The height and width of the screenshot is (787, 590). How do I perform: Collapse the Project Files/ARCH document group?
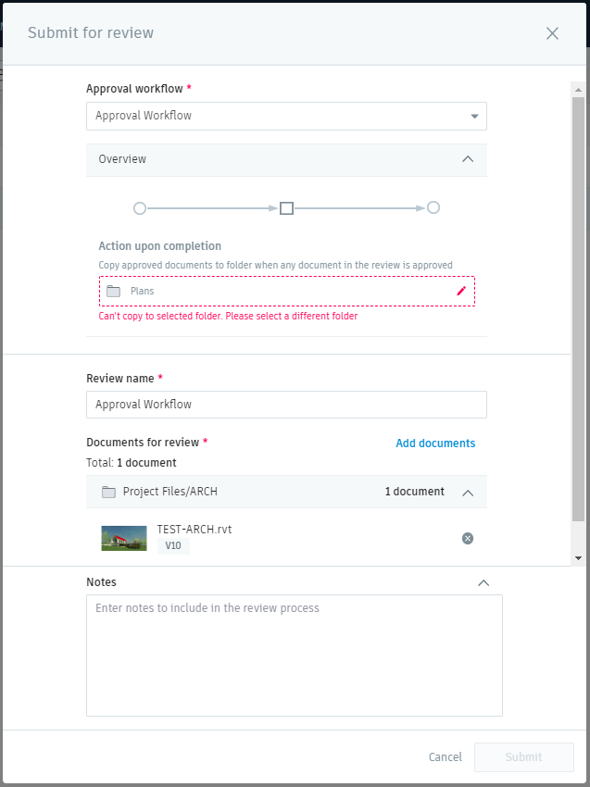pos(468,493)
